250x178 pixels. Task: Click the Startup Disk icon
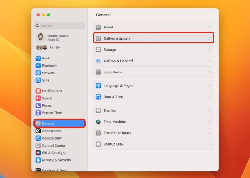tap(98, 144)
